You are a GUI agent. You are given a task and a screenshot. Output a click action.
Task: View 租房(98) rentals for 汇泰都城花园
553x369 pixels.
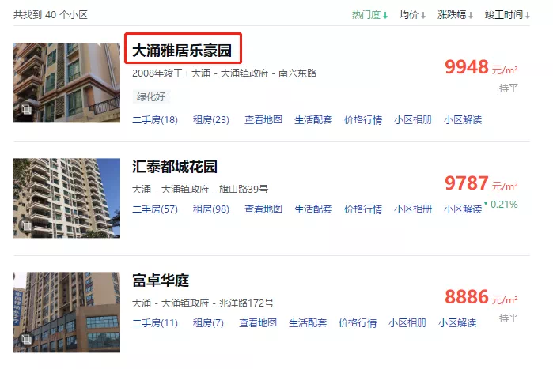[211, 209]
